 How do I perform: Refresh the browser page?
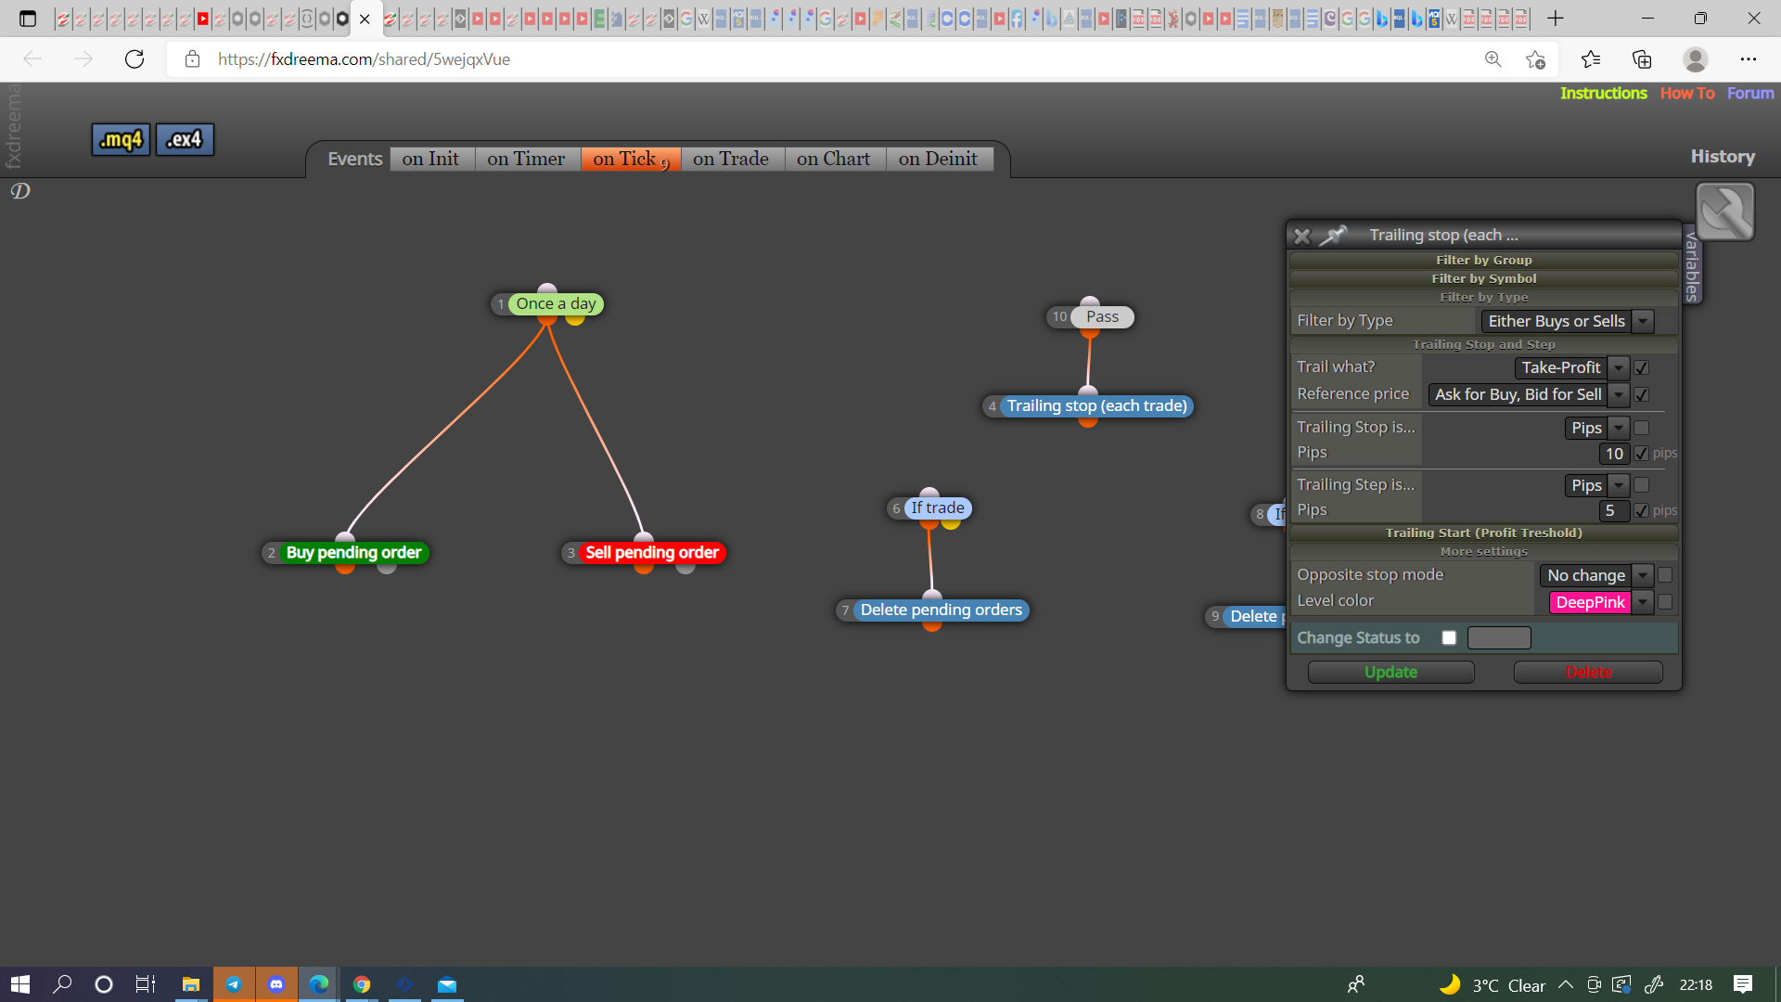[135, 59]
